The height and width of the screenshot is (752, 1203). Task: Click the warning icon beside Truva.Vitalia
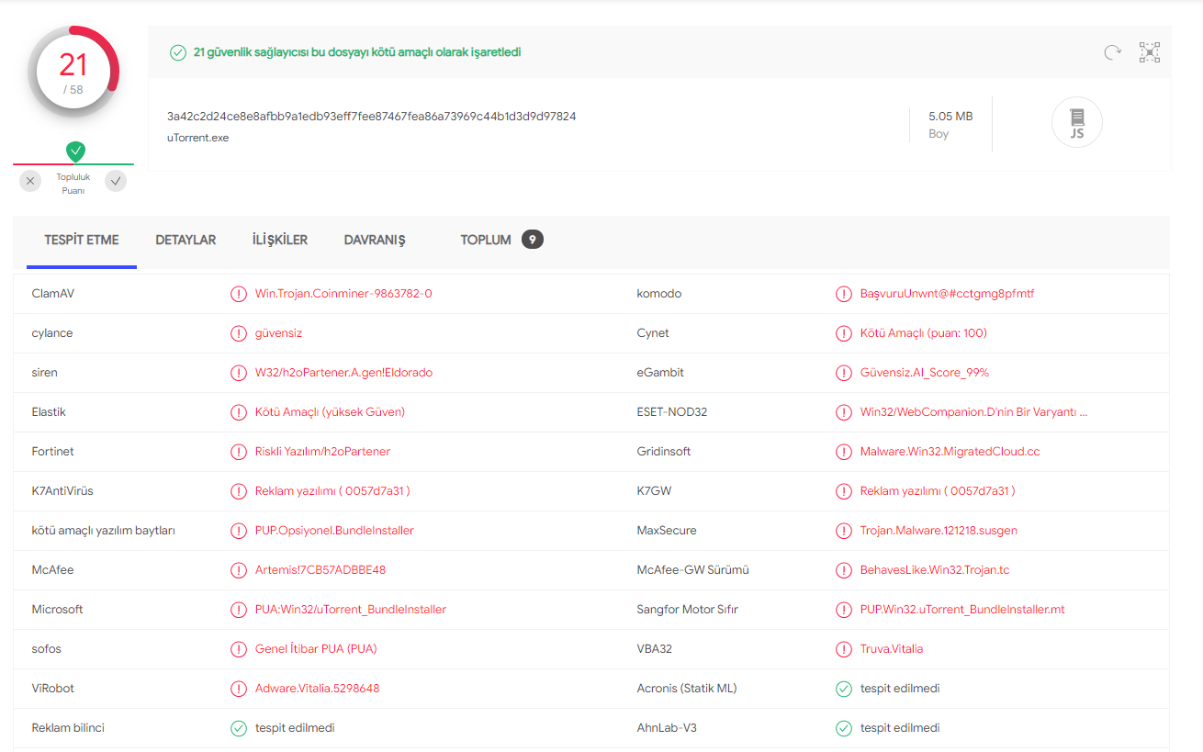point(844,649)
